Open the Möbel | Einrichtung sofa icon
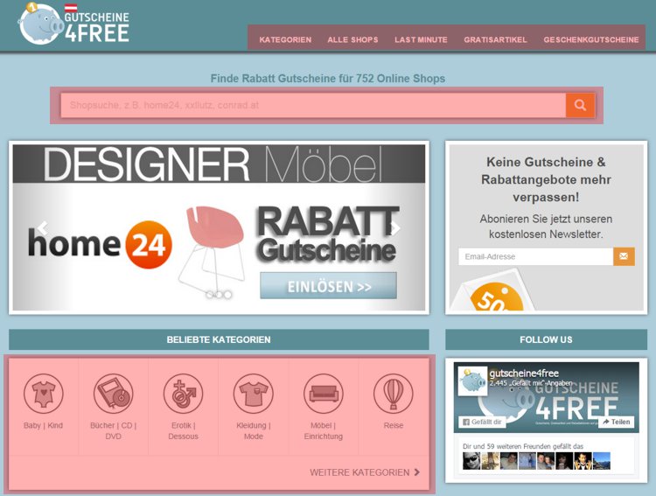 point(324,394)
